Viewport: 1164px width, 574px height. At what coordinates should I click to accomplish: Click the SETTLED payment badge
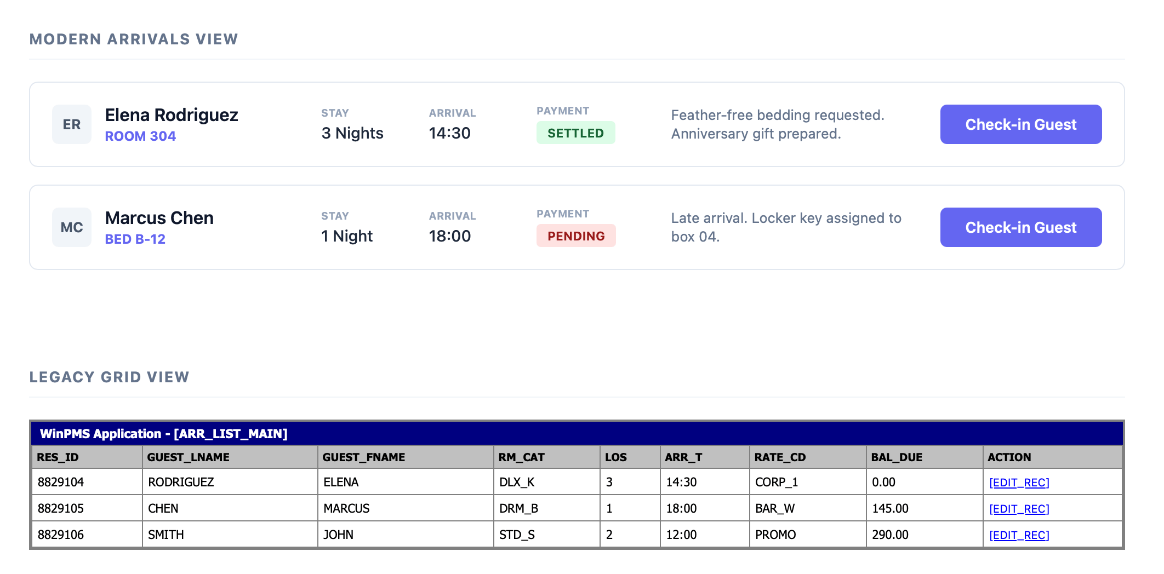click(575, 133)
